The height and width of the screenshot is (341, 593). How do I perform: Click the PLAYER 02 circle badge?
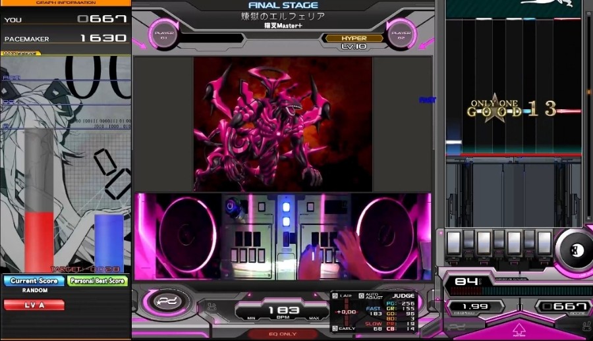point(401,35)
